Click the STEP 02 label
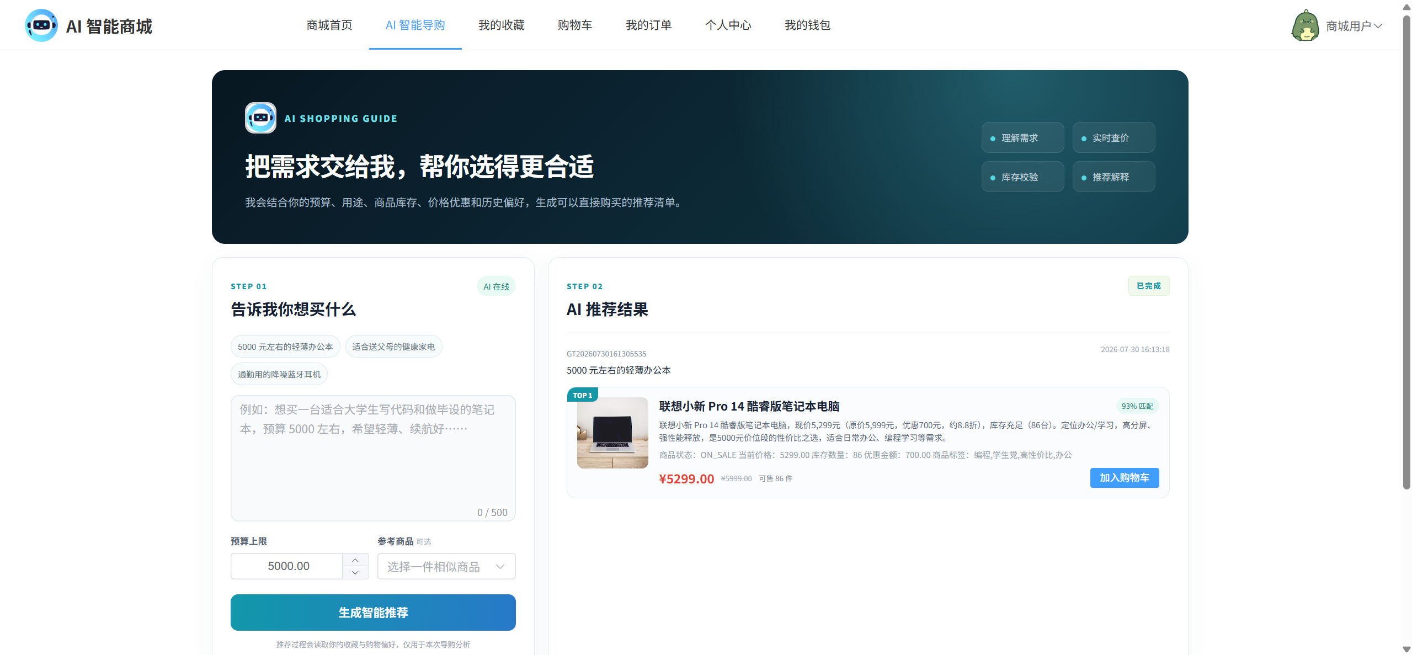This screenshot has width=1412, height=655. click(585, 286)
